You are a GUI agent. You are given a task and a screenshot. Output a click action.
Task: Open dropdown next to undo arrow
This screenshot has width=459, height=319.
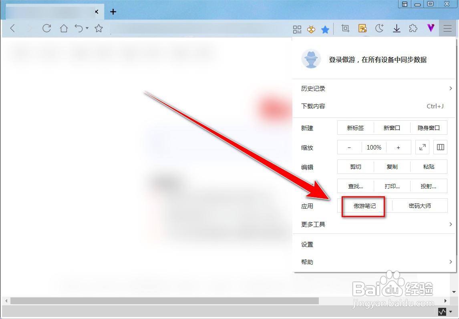pos(87,28)
